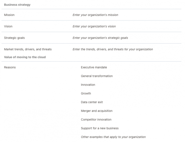Select the Reasons row label
The width and height of the screenshot is (185, 142).
tap(10, 67)
